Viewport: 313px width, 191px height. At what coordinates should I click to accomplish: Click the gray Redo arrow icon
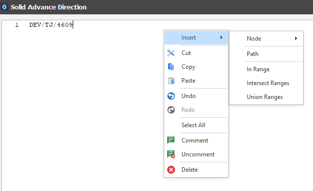(x=171, y=110)
